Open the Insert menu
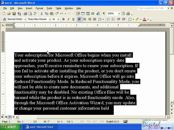 pyautogui.click(x=29, y=8)
